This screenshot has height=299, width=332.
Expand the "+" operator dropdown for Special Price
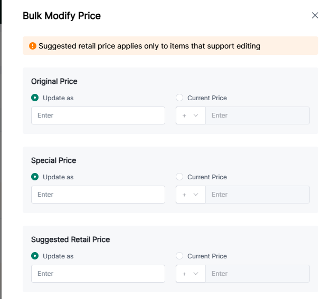tap(190, 195)
